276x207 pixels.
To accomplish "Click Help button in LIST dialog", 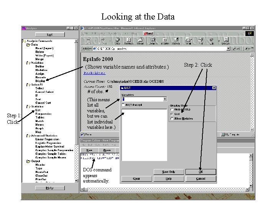I will [169, 179].
